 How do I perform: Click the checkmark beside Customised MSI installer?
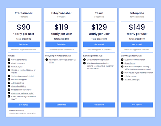tap(122, 60)
